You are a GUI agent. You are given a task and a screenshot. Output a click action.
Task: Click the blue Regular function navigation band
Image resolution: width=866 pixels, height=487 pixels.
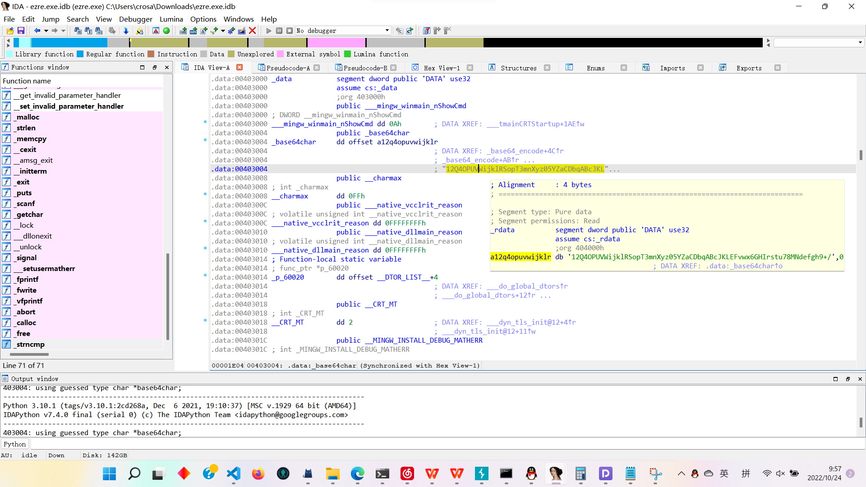click(69, 42)
